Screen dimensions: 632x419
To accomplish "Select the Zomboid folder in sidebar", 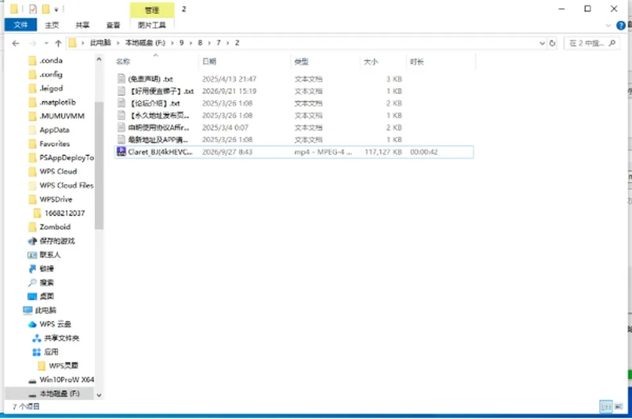I will [55, 227].
